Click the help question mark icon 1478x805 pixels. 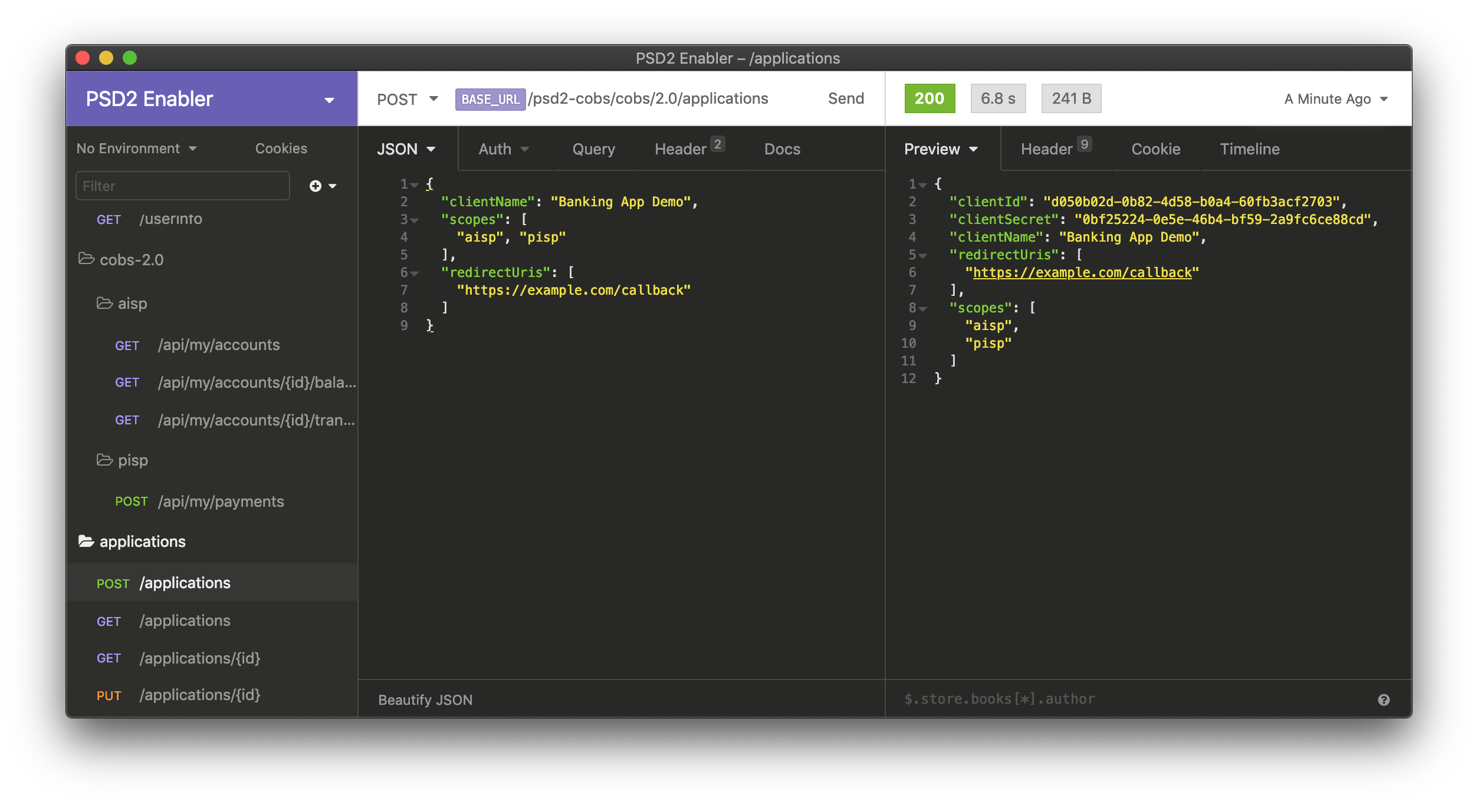coord(1384,700)
